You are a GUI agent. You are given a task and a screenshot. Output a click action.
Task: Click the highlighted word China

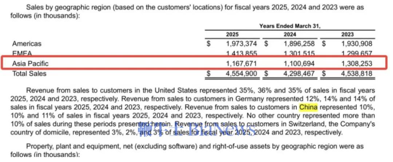pos(308,107)
